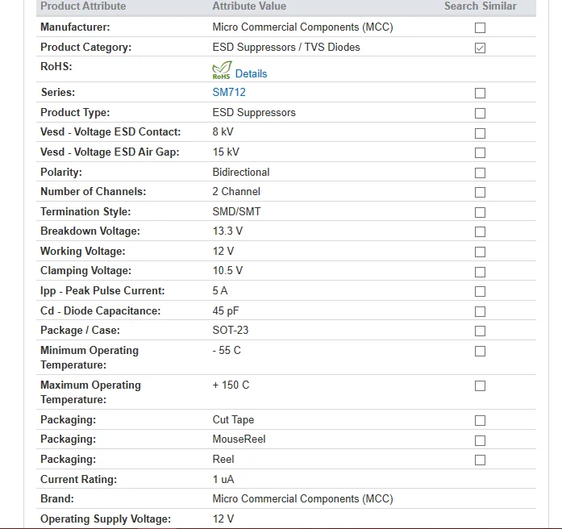Viewport: 562px width, 529px height.
Task: Enable the Voltage ESD Air Gap checkbox
Action: (480, 152)
